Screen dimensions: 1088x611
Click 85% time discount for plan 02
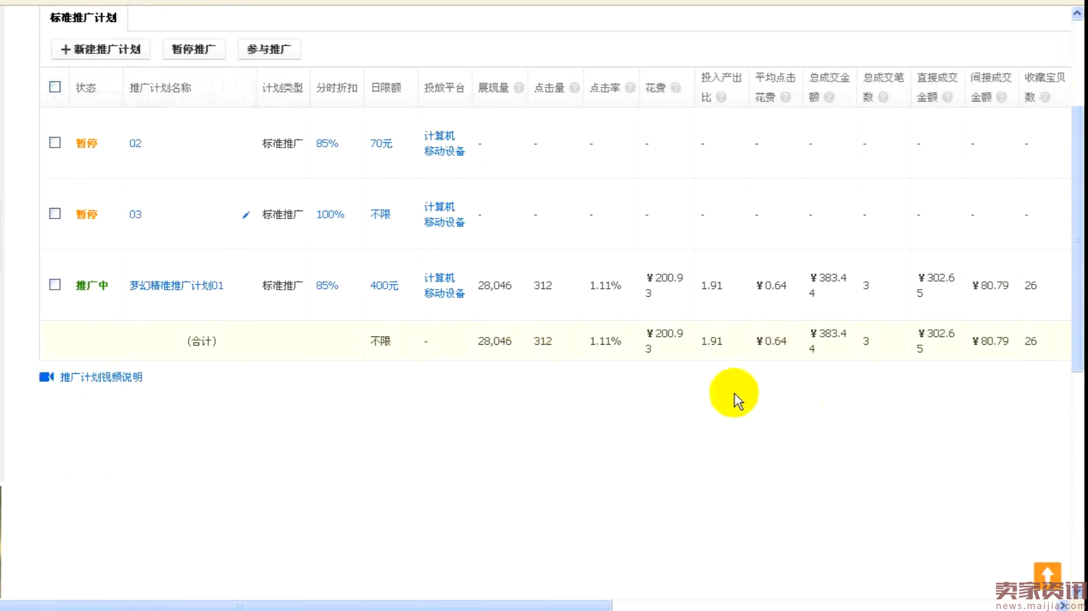[x=327, y=143]
